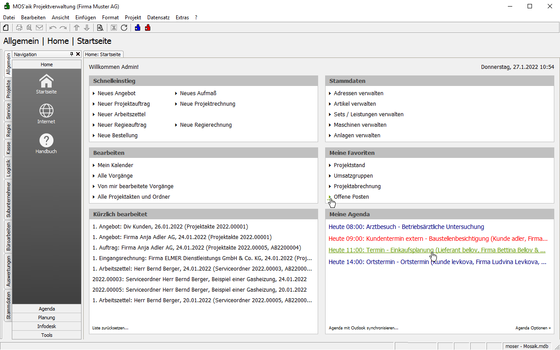
Task: Expand the Planung section in Navigation
Action: pyautogui.click(x=46, y=318)
